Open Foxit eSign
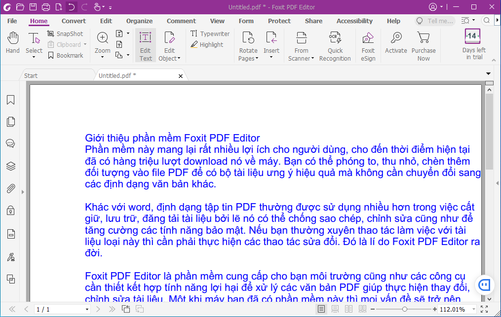The width and height of the screenshot is (501, 317). [x=368, y=45]
